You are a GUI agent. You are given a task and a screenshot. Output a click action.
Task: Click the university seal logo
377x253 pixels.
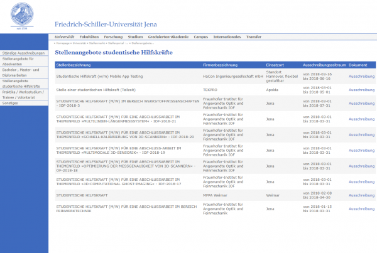click(24, 14)
